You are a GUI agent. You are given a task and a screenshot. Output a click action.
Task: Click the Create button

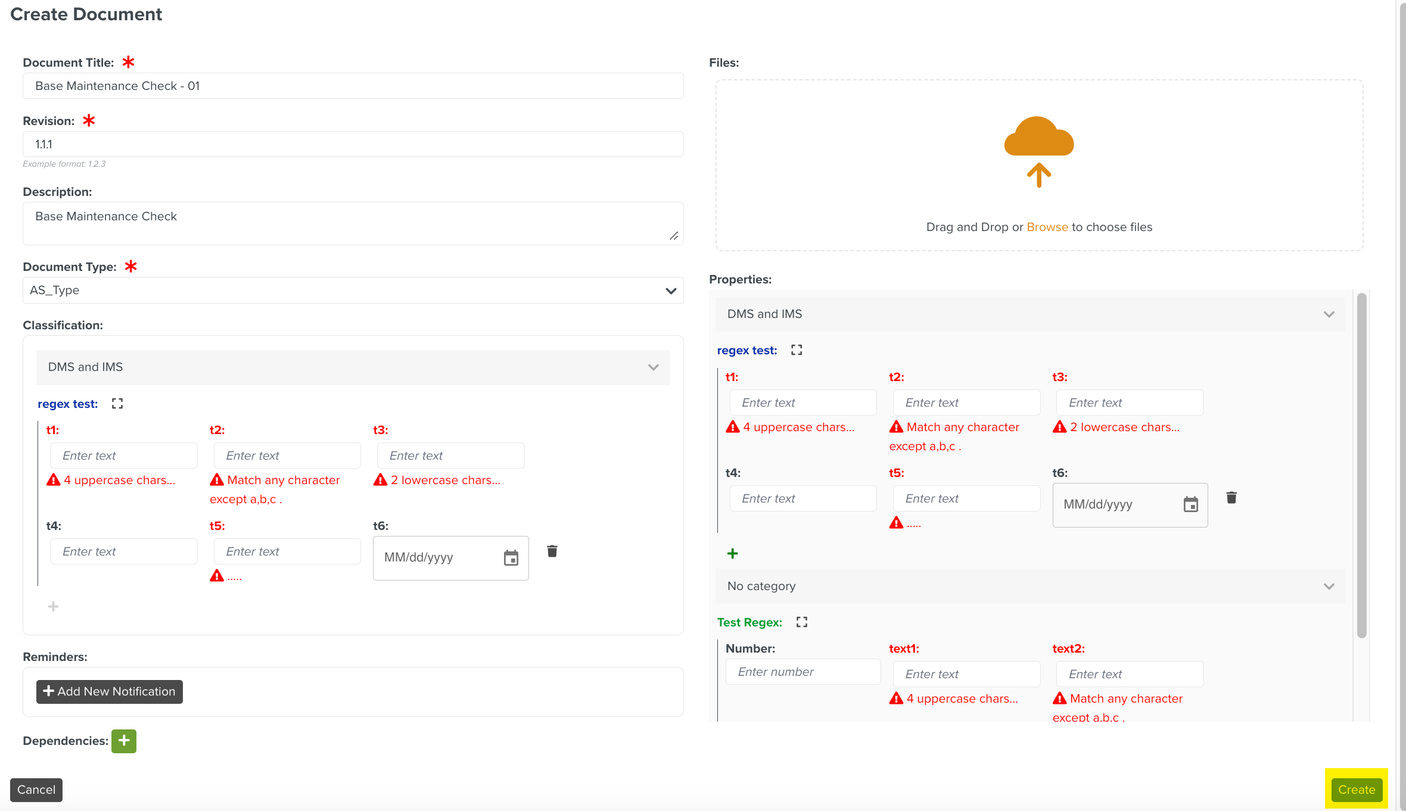click(1356, 790)
